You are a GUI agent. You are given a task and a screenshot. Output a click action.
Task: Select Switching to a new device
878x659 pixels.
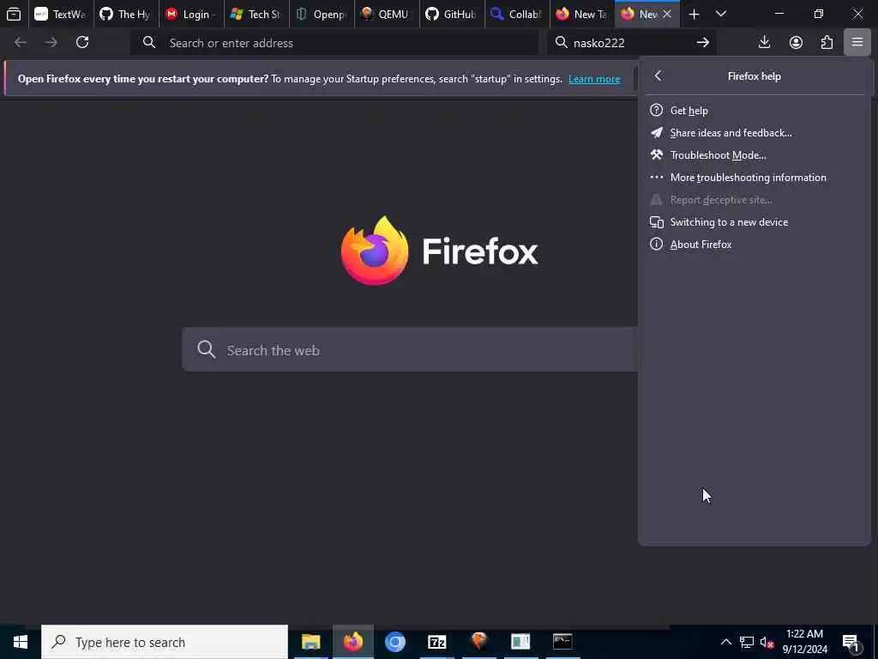click(x=755, y=222)
